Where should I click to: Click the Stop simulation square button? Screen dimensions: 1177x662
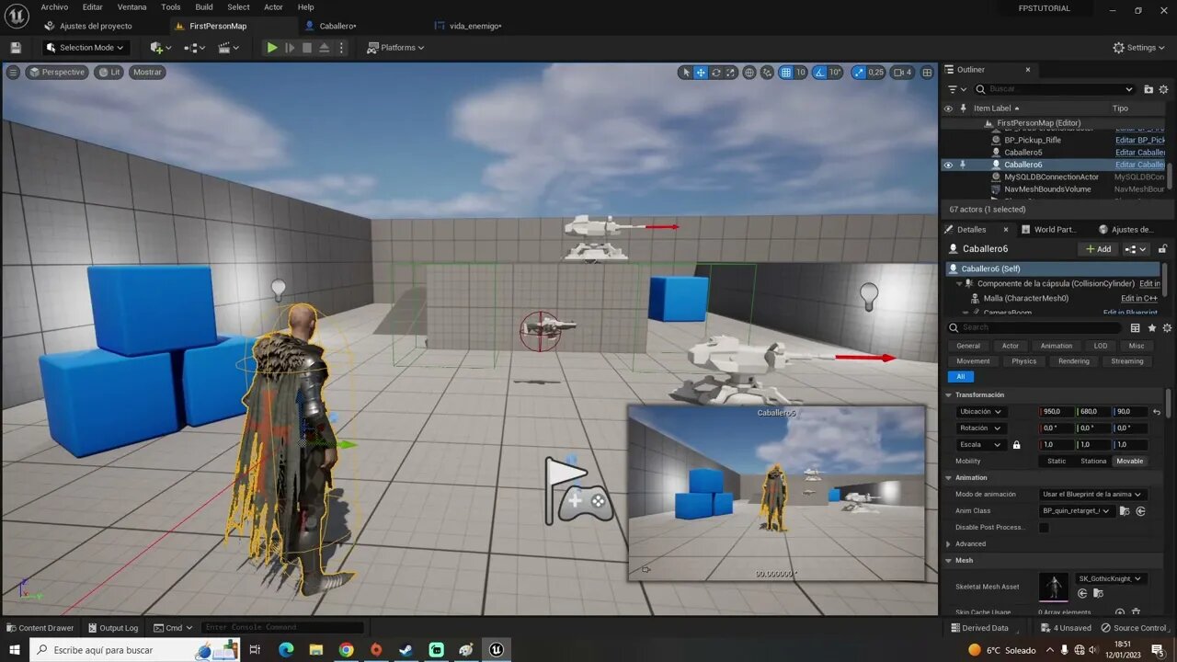coord(307,48)
